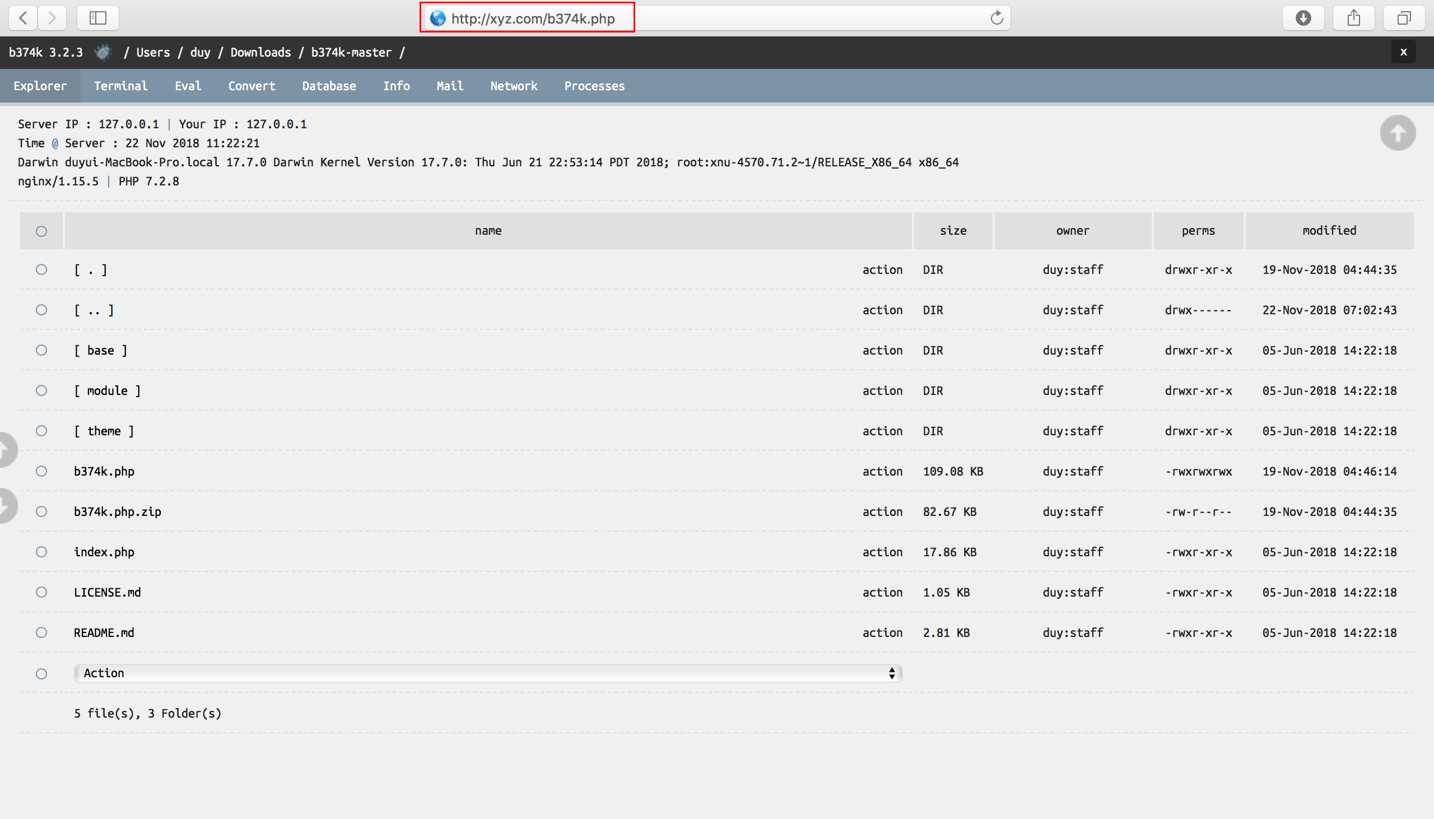
Task: Show all tabs with the tab overview icon
Action: [1404, 18]
